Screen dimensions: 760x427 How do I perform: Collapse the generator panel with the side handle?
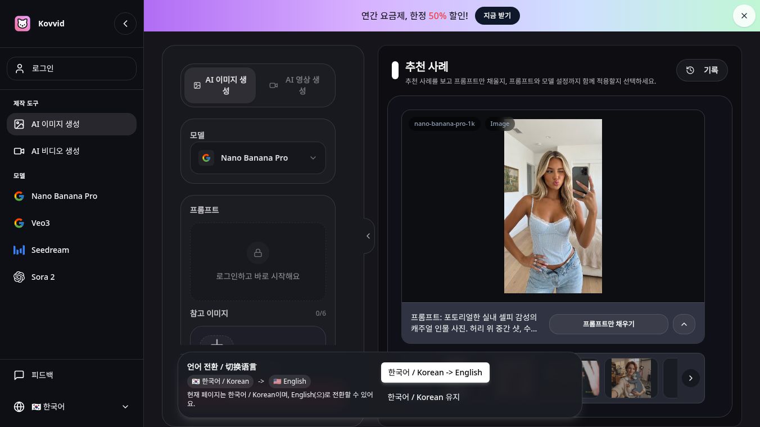368,236
